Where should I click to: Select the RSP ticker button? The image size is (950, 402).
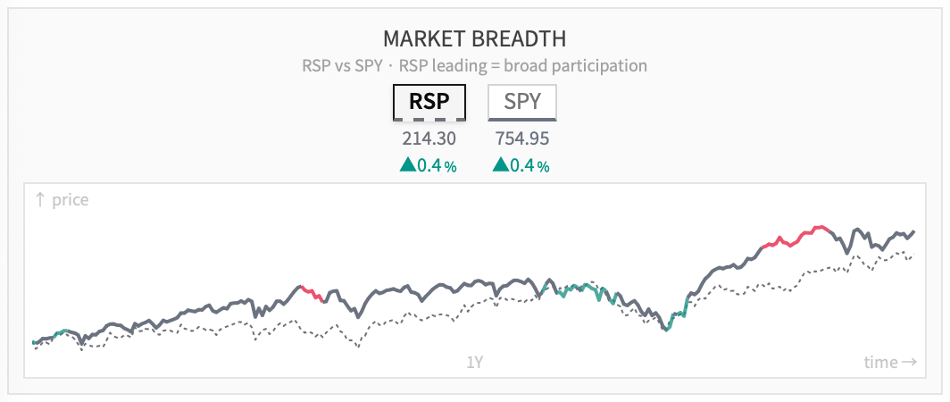click(x=429, y=102)
